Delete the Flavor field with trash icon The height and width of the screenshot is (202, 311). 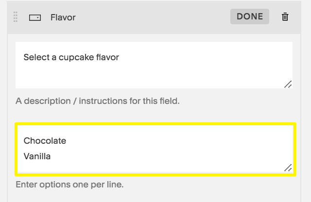(285, 17)
